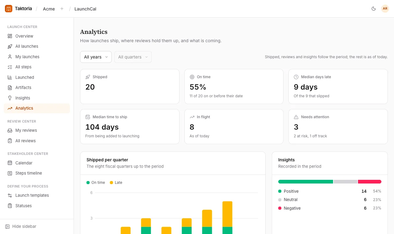
Task: Toggle the On time legend item
Action: (96, 183)
